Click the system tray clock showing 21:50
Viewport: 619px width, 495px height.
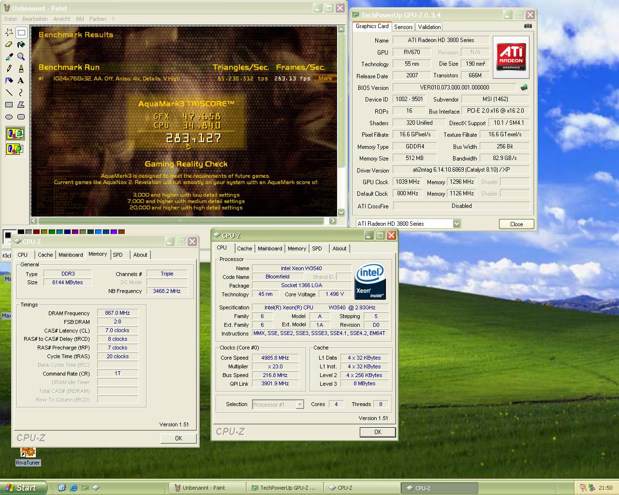[605, 488]
